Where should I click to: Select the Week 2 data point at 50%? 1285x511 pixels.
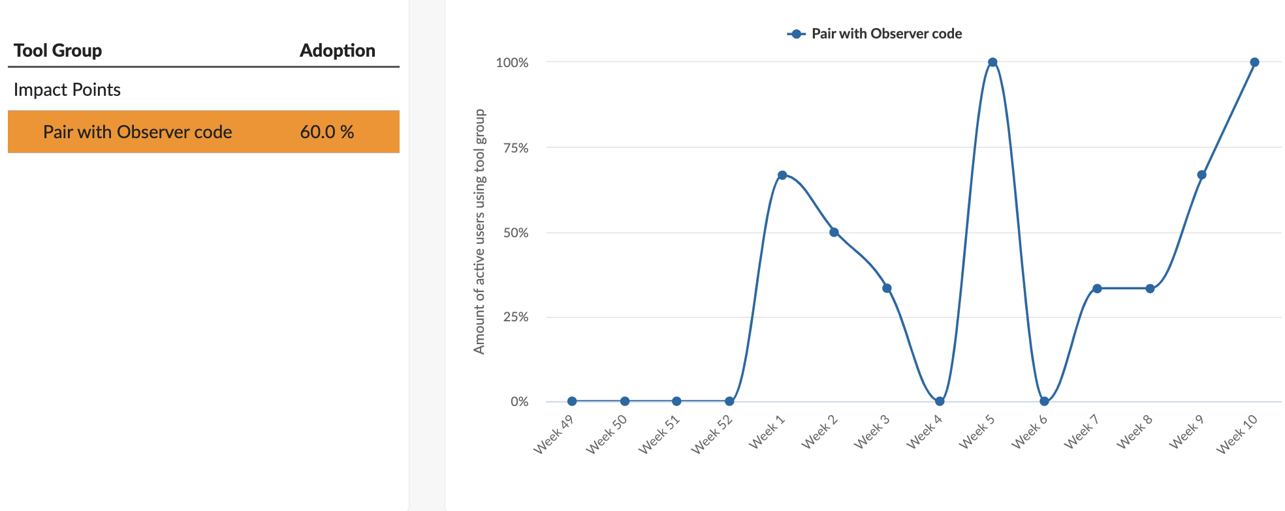[x=834, y=232]
